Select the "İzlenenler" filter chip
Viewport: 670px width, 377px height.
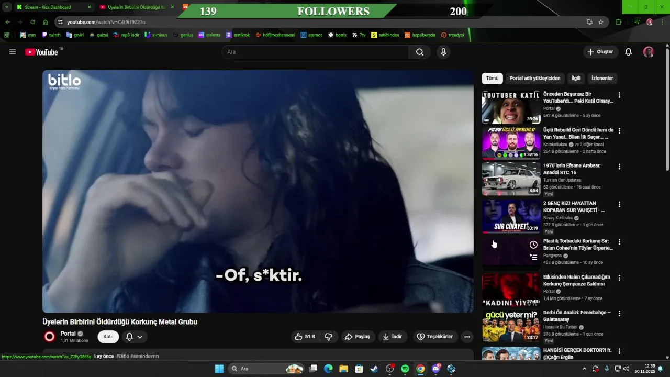pos(602,79)
